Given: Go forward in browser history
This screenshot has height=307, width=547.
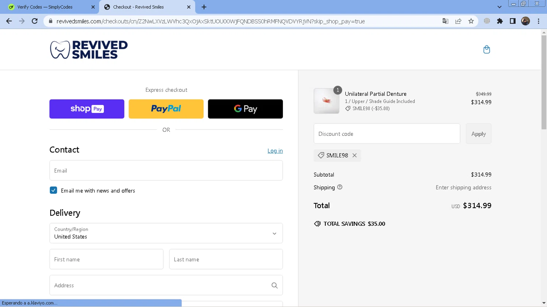Looking at the screenshot, I should click(x=22, y=21).
